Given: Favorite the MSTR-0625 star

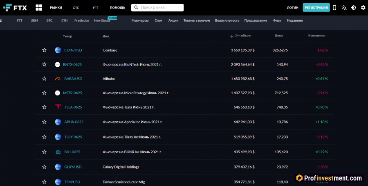Looking at the screenshot, I should pyautogui.click(x=44, y=93).
